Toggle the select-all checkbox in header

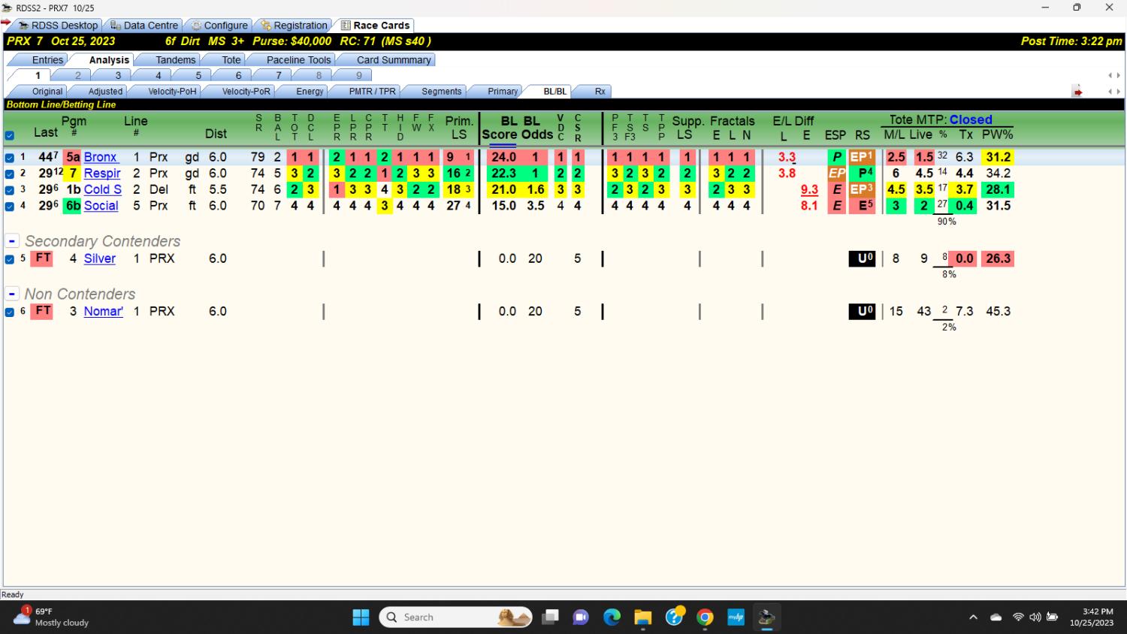point(10,136)
